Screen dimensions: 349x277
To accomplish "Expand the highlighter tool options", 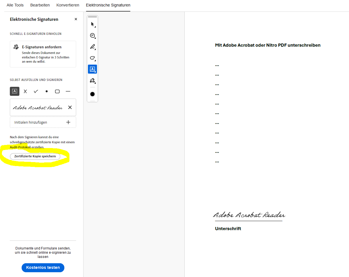I will click(x=95, y=49).
